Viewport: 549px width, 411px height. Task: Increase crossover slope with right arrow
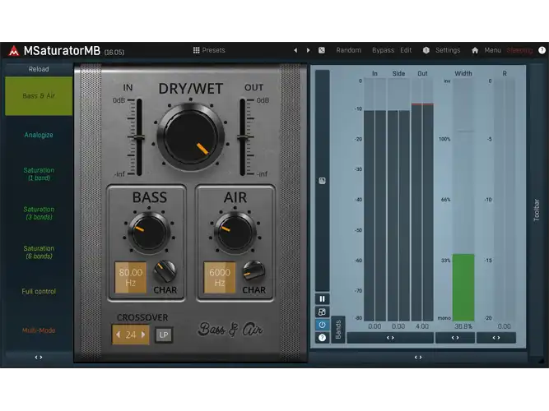(143, 335)
